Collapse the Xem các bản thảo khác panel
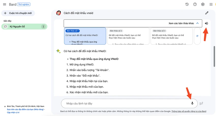The image size is (216, 116). pos(197,23)
